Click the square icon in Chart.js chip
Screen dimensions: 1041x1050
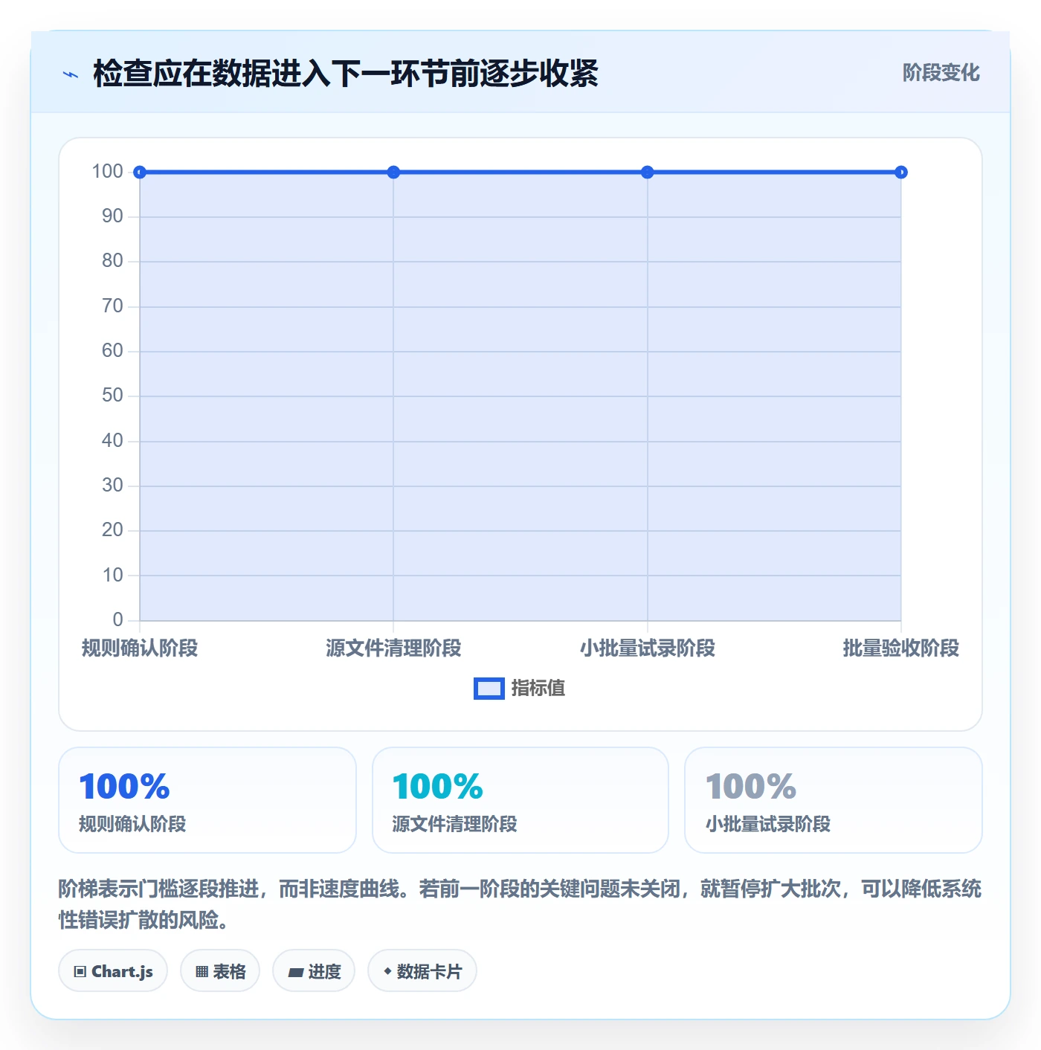coord(80,972)
